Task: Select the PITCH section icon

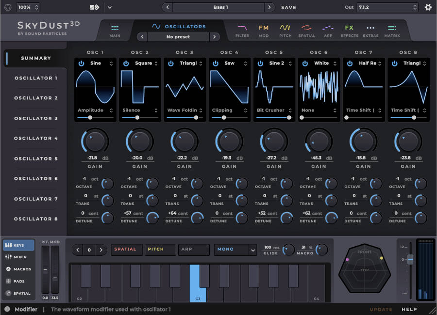Action: [285, 30]
